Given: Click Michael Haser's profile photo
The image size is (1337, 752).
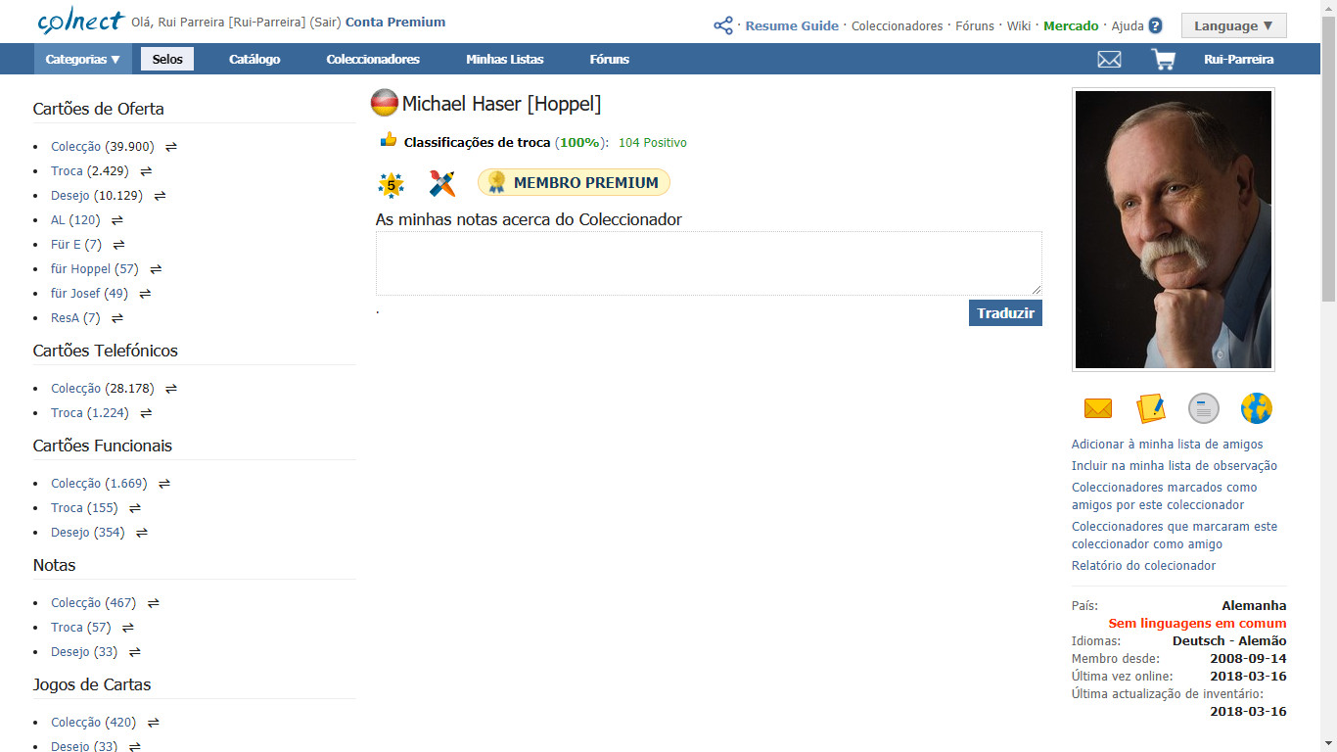Looking at the screenshot, I should coord(1173,230).
